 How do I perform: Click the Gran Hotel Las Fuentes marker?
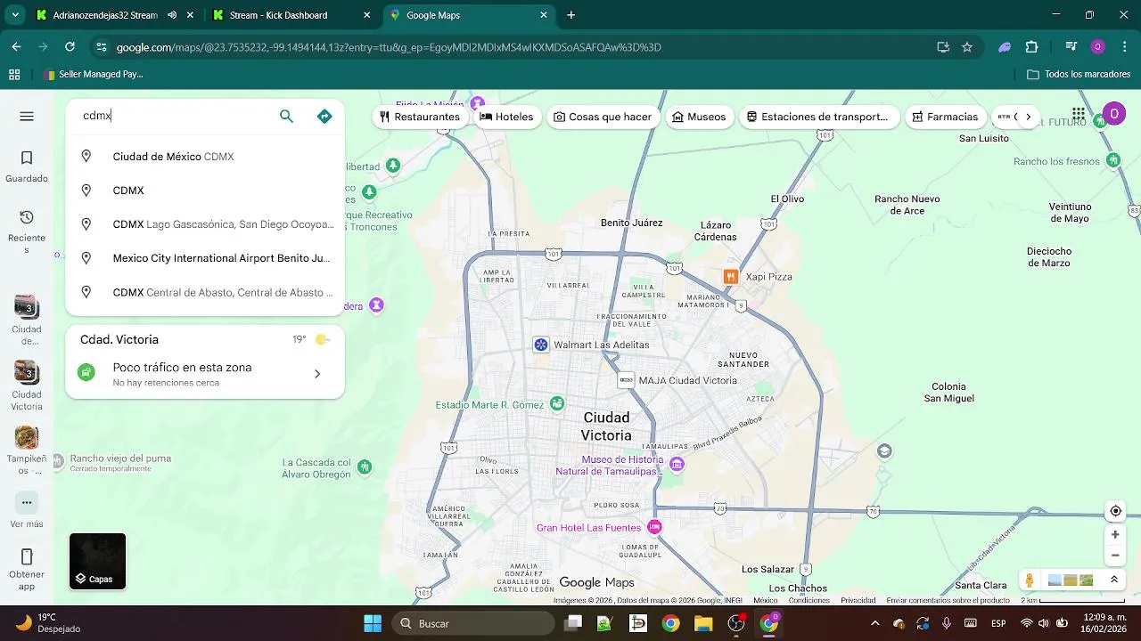(655, 526)
